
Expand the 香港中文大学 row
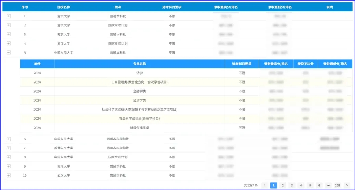pos(9,148)
